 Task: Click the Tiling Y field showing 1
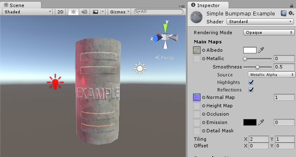point(285,139)
